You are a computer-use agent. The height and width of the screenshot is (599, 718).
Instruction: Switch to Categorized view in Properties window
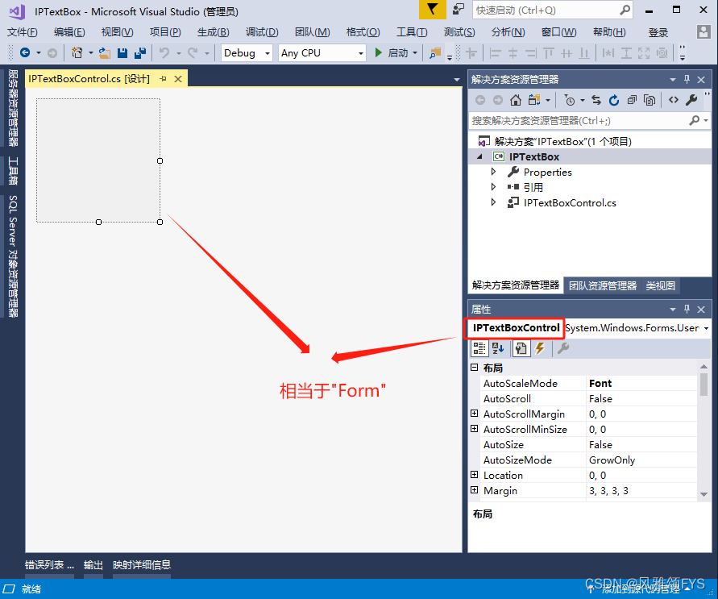479,348
